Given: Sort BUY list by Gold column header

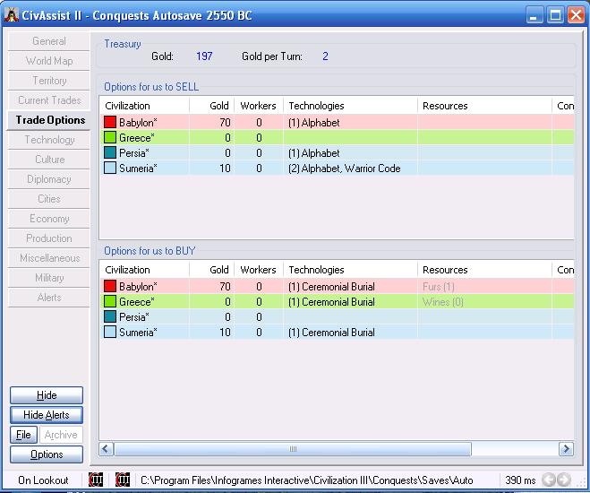Looking at the screenshot, I should click(212, 270).
